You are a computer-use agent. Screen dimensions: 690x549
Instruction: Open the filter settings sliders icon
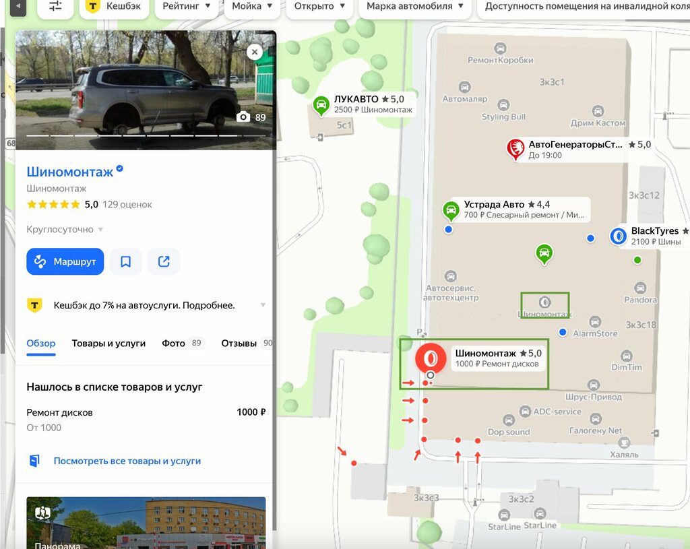click(x=55, y=6)
